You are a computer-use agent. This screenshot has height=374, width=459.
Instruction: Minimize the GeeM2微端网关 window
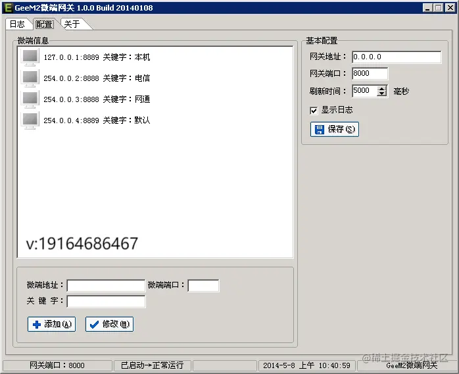(x=427, y=8)
